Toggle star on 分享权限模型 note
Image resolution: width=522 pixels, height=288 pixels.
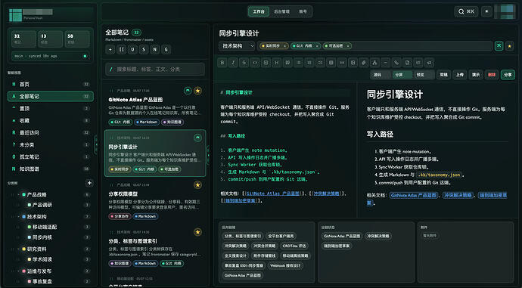(197, 185)
